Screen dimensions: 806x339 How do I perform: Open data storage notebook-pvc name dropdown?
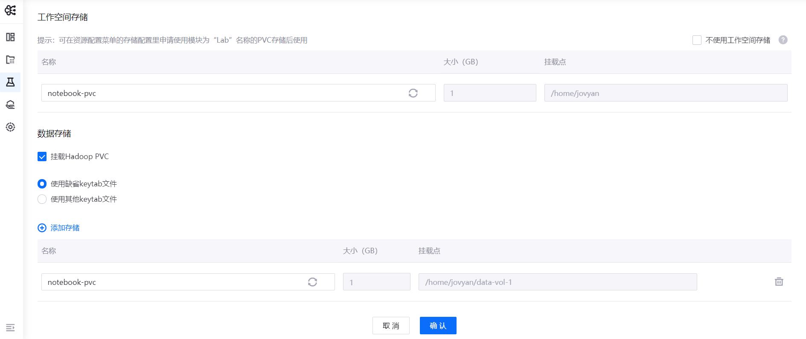coord(171,282)
